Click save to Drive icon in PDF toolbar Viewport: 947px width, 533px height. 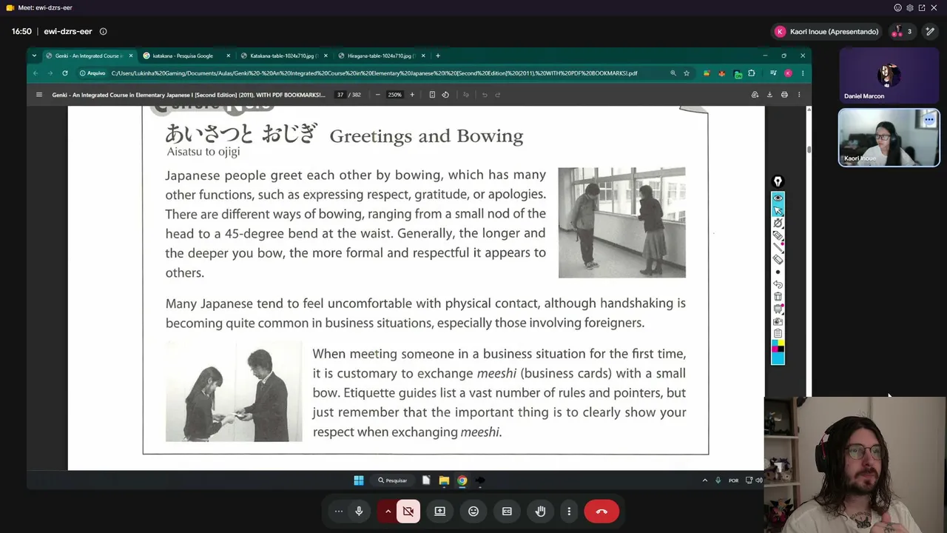(755, 95)
